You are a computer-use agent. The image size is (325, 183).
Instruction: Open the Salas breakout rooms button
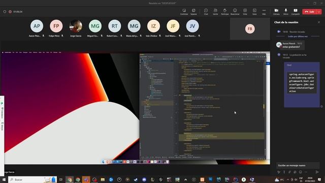(x=254, y=12)
